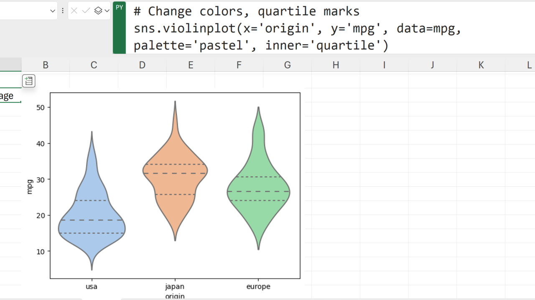Select column B header

click(46, 65)
